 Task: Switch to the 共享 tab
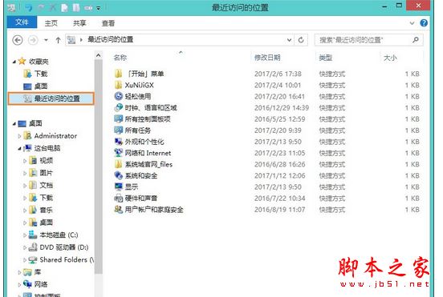(x=79, y=23)
